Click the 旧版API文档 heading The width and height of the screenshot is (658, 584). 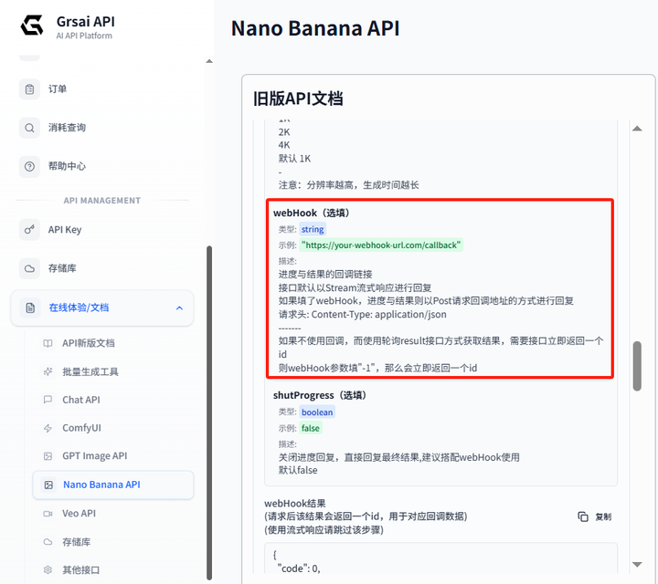tap(298, 99)
